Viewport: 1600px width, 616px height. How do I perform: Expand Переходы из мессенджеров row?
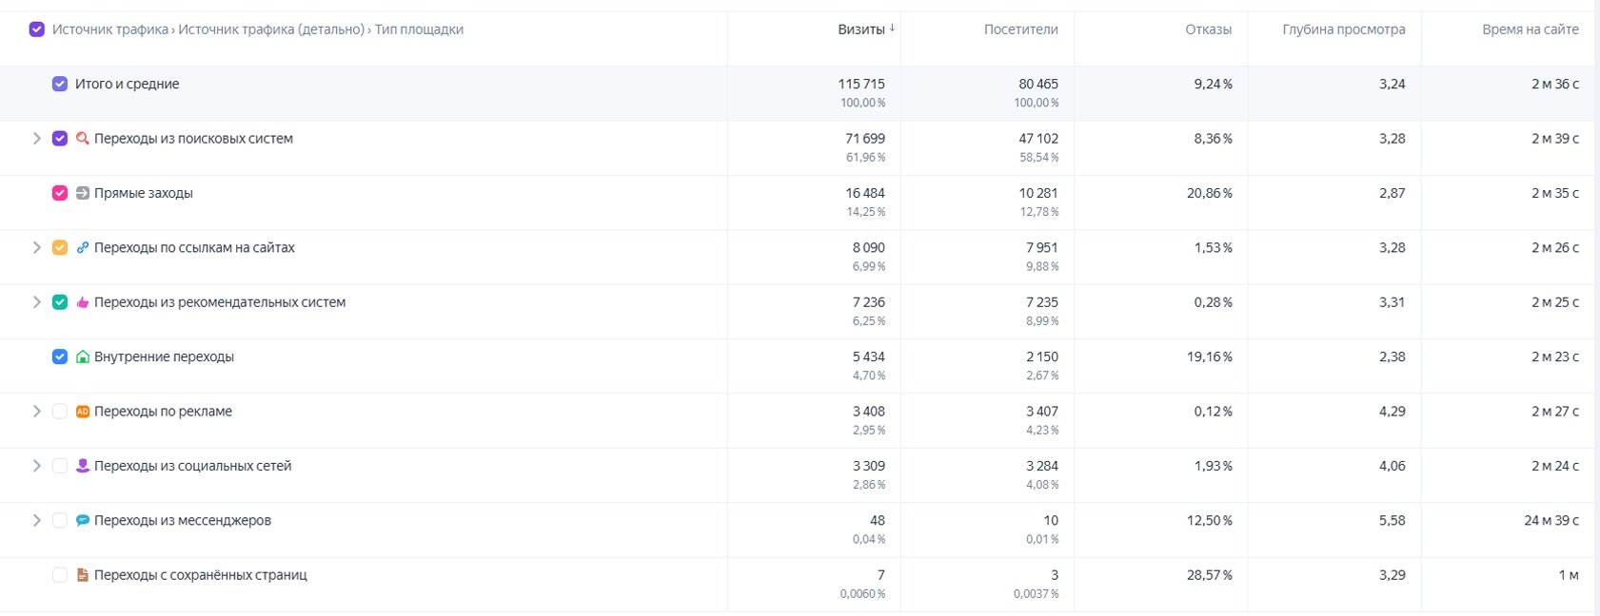click(x=36, y=521)
